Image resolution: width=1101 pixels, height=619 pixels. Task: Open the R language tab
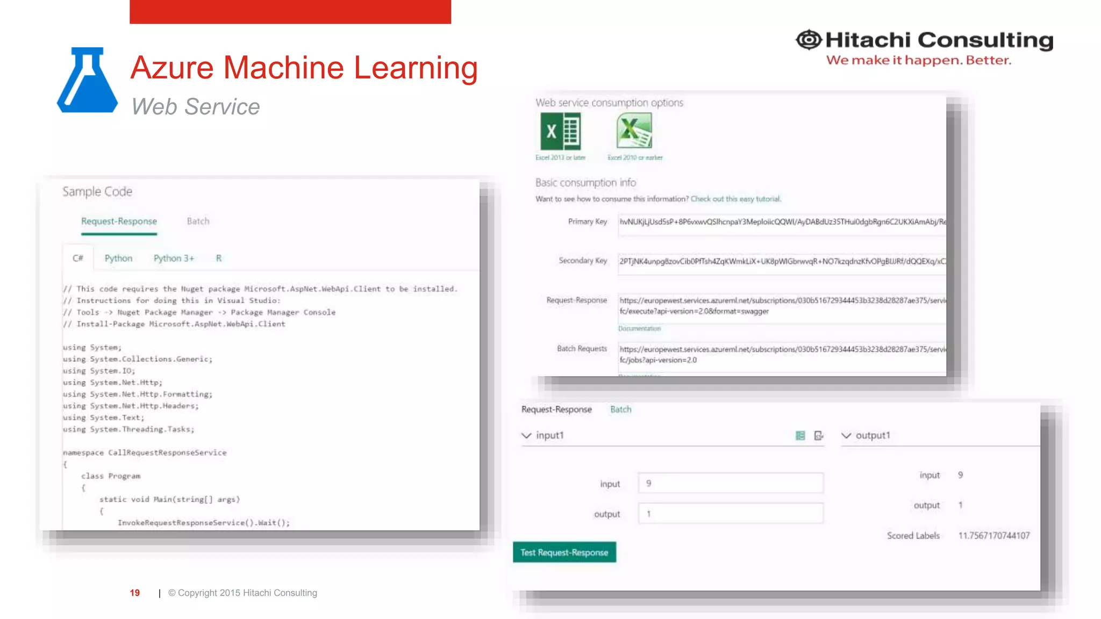[219, 258]
